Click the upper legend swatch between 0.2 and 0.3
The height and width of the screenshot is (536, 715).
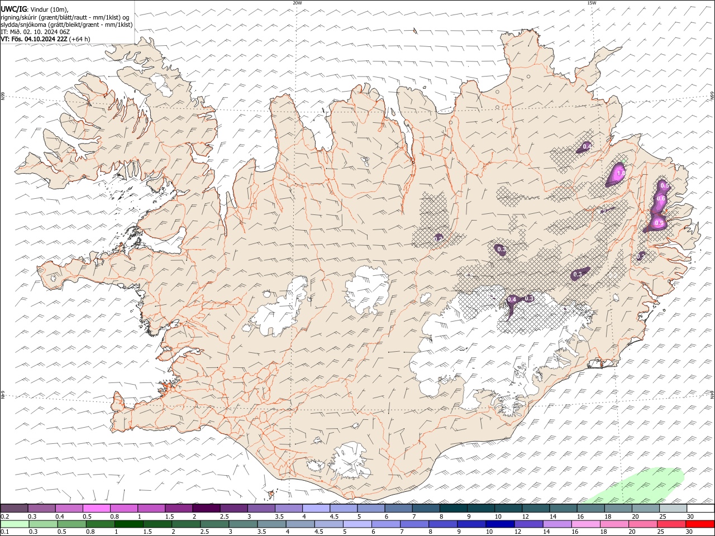coord(14,508)
